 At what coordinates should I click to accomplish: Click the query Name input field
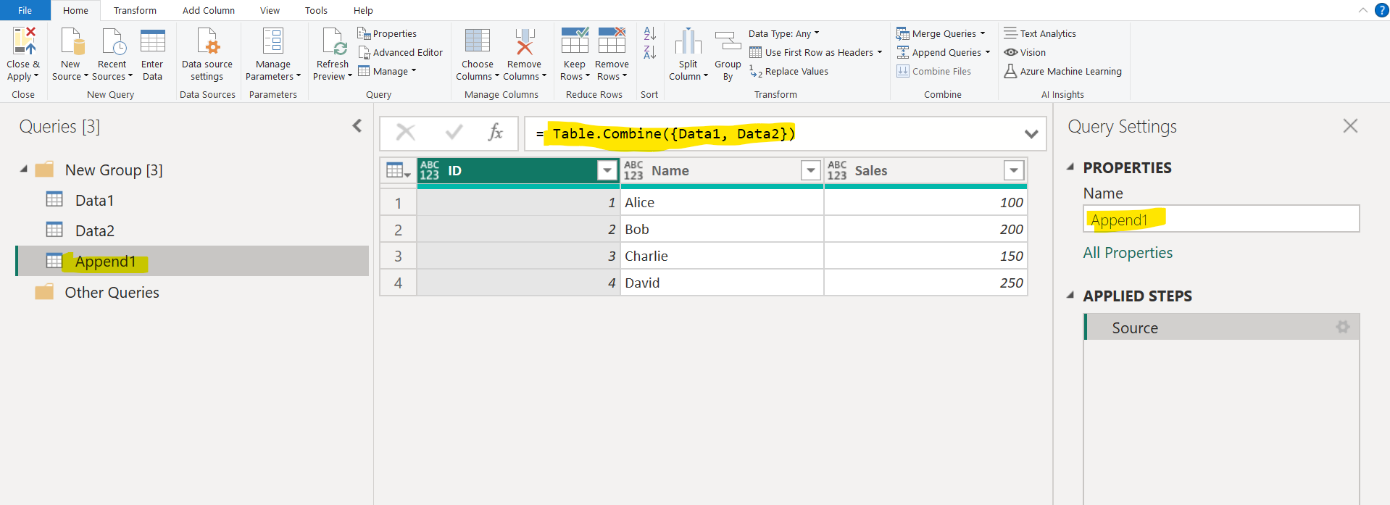[1220, 220]
